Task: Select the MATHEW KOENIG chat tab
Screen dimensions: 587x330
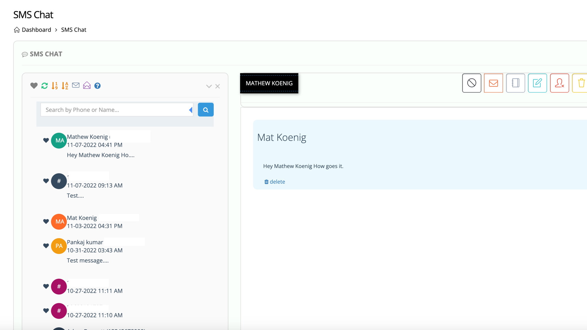Action: point(269,83)
